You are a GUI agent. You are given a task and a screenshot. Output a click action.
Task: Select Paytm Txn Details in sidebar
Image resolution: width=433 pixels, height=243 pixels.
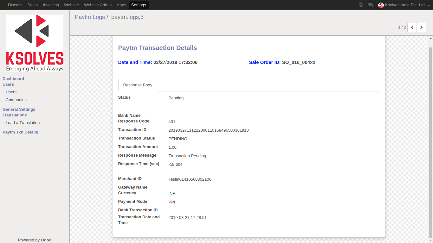tap(20, 132)
